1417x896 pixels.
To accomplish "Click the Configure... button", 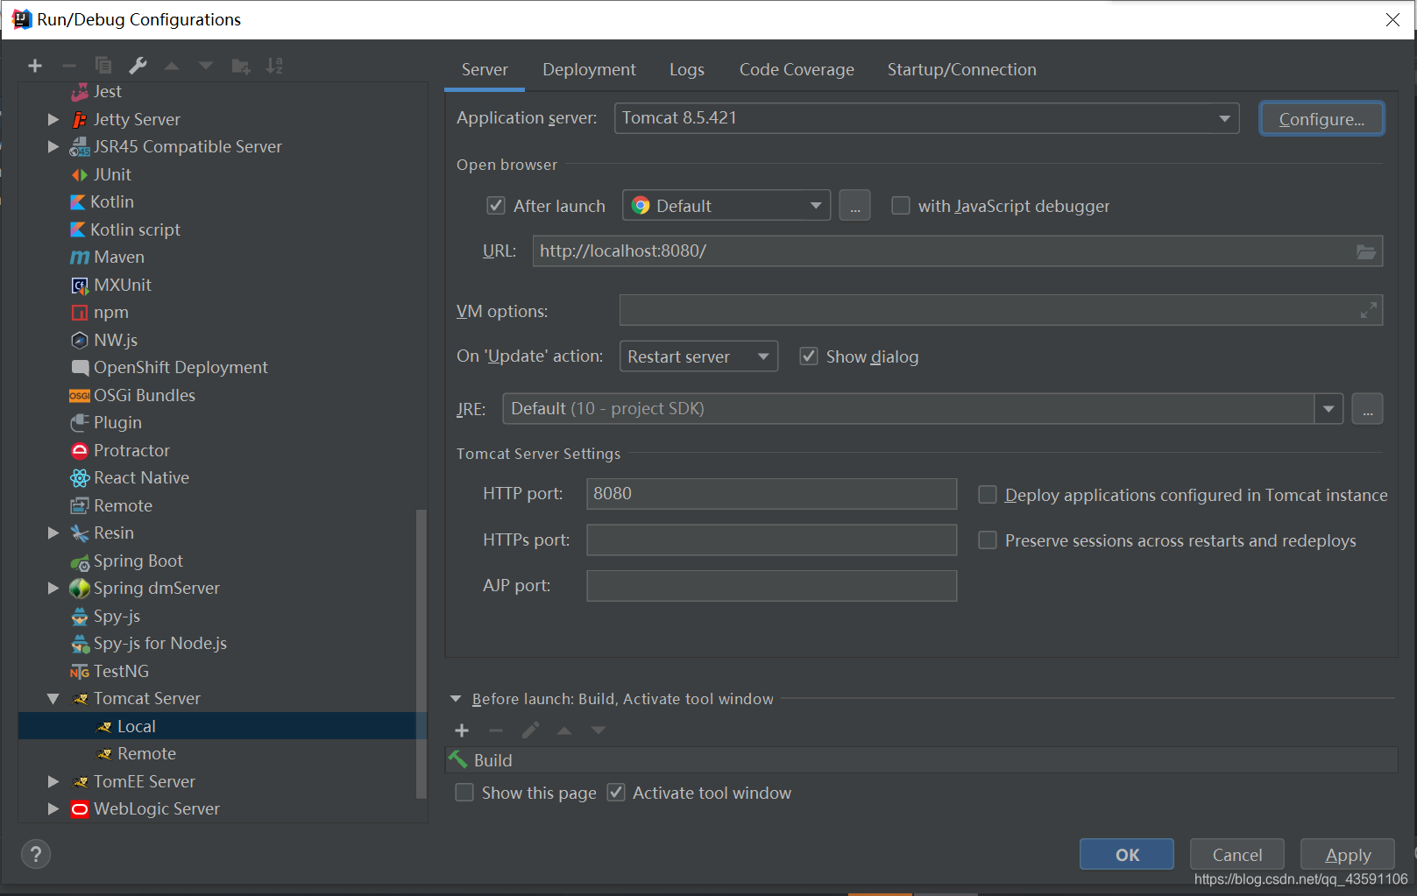I will click(x=1321, y=119).
